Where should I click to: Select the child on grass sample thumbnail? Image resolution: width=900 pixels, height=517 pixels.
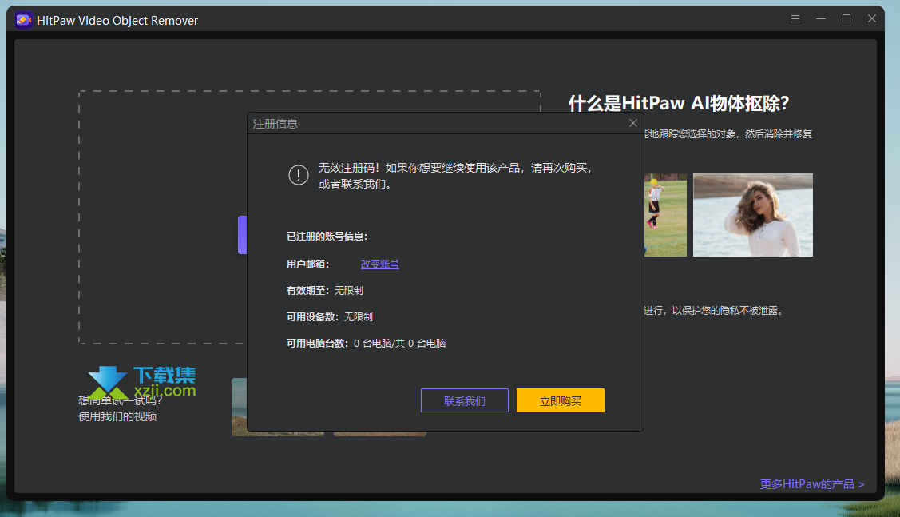[x=665, y=215]
